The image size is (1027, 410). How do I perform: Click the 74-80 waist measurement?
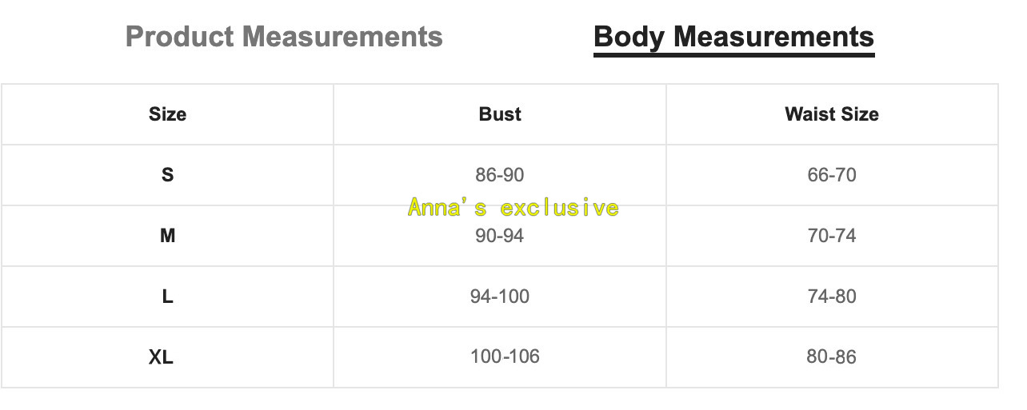click(x=832, y=297)
